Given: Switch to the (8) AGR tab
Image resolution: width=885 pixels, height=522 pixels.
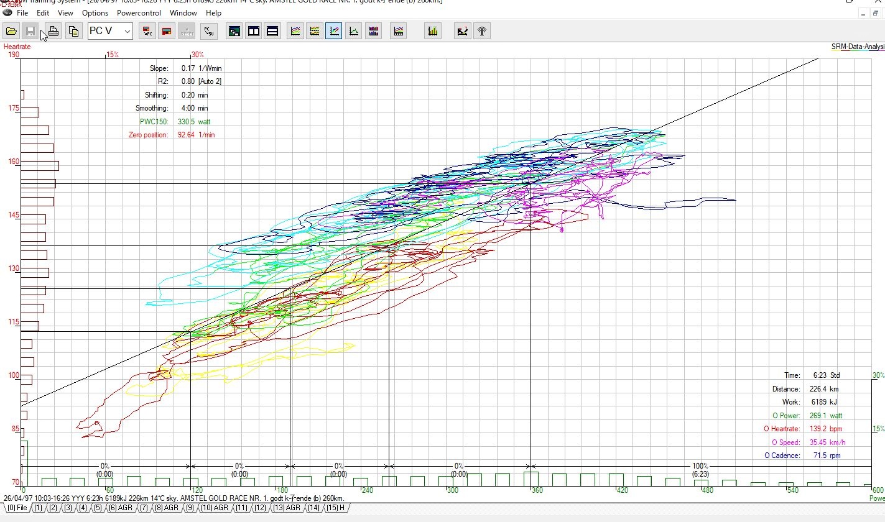Looking at the screenshot, I should point(167,508).
